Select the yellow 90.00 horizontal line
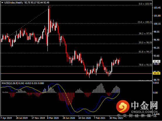 tap(76, 74)
